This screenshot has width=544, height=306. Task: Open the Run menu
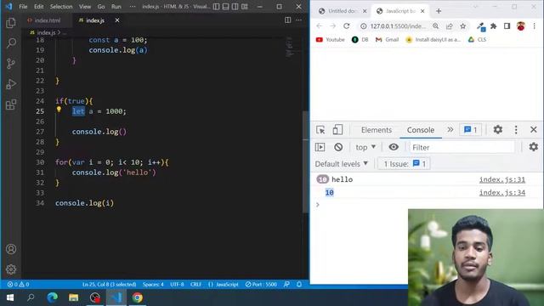pos(116,7)
